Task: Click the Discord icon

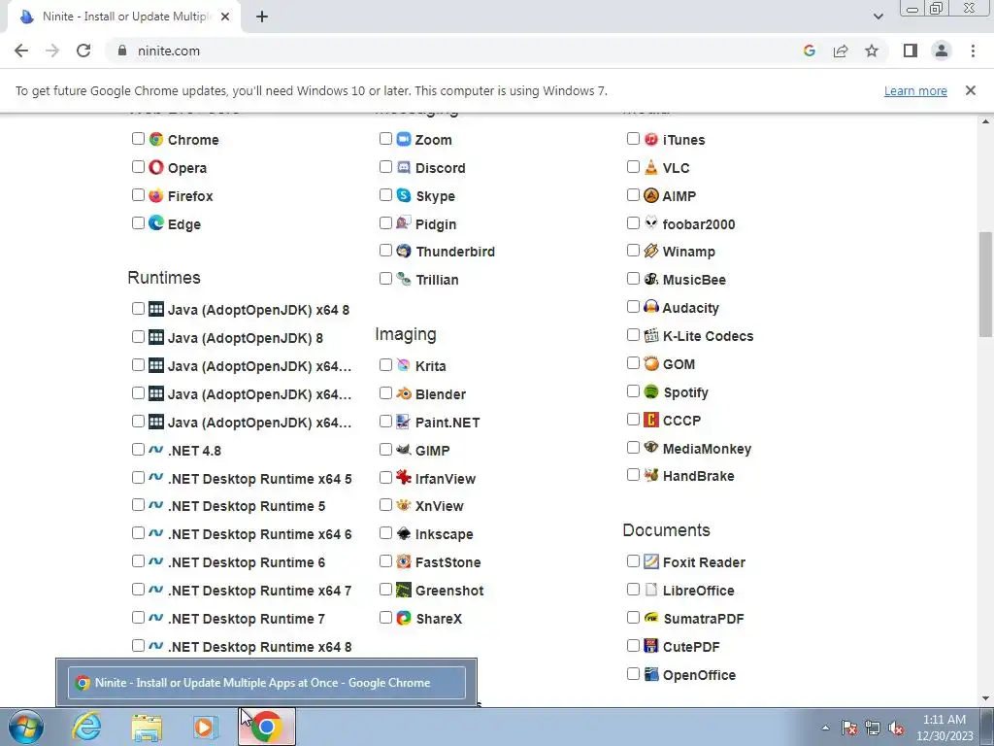Action: pos(404,167)
